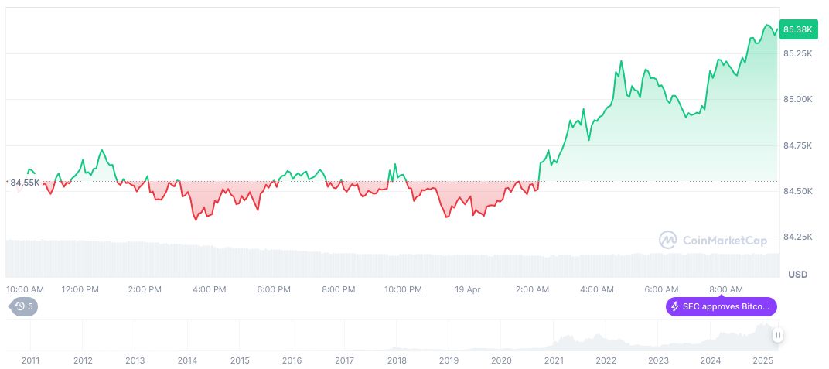Click the '19 Apr' date axis label
Screen dimensions: 829x369
coord(467,289)
